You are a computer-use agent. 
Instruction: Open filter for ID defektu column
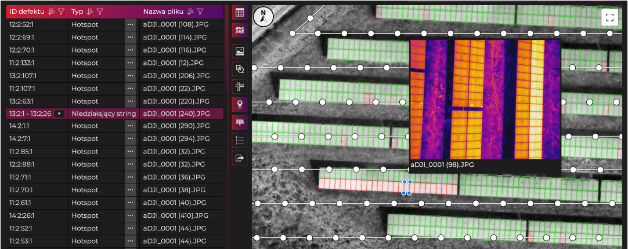tap(61, 12)
